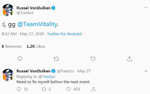Open the Twitter for Android link
Viewport: 150px width, 94px height.
(64, 34)
